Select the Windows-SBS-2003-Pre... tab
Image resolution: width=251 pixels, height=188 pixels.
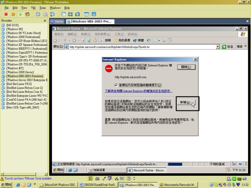pos(90,22)
